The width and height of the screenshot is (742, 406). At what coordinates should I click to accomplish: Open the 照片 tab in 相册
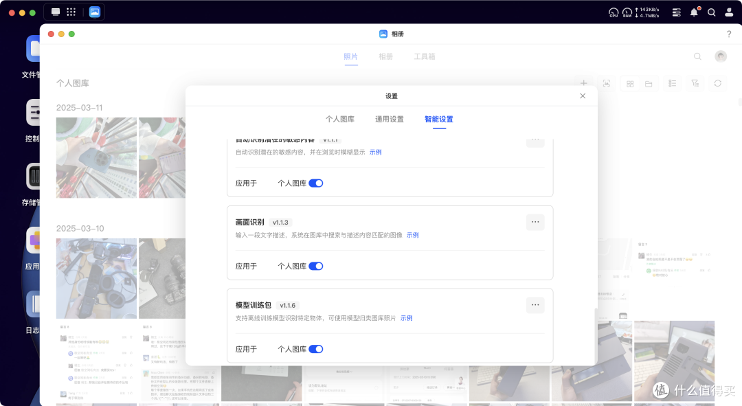[350, 56]
